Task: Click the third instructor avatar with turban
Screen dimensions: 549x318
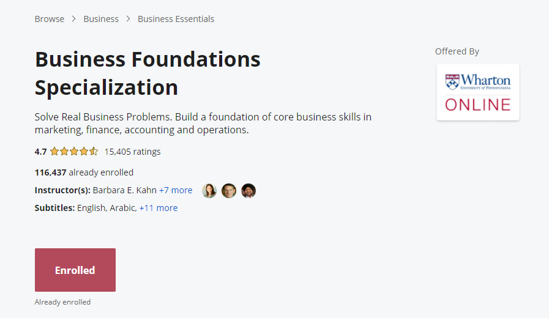Action: click(x=248, y=191)
